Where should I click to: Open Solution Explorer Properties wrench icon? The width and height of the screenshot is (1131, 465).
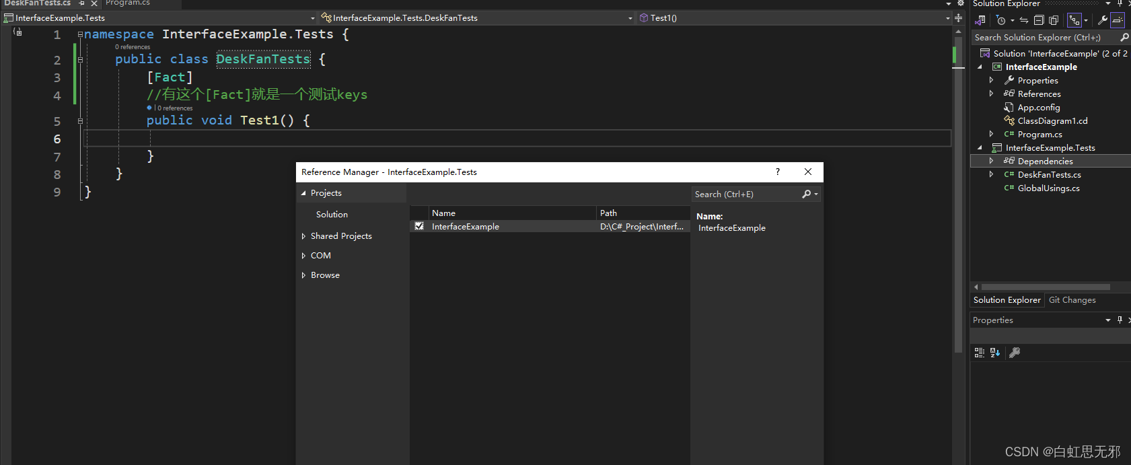[1103, 20]
